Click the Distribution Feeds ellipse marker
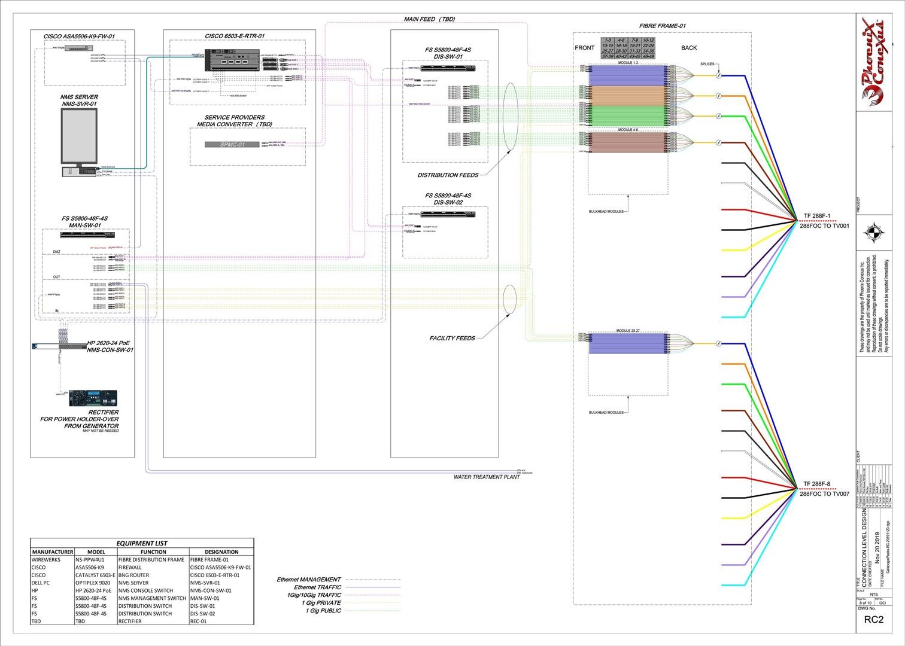 (511, 117)
